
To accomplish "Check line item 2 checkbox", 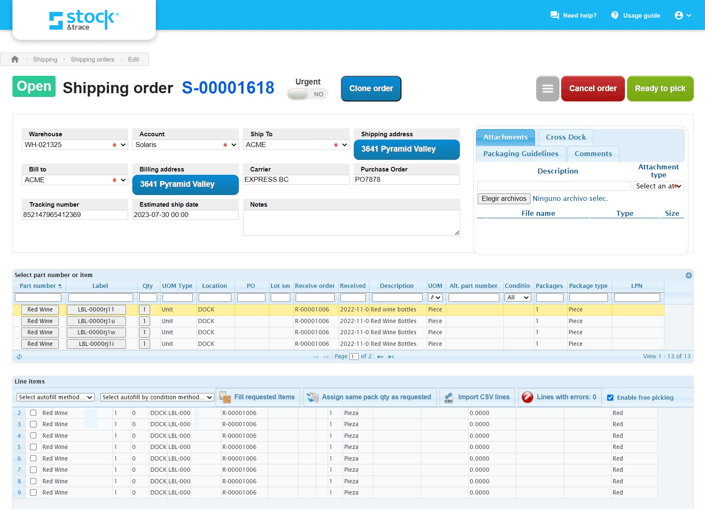I will coord(33,413).
